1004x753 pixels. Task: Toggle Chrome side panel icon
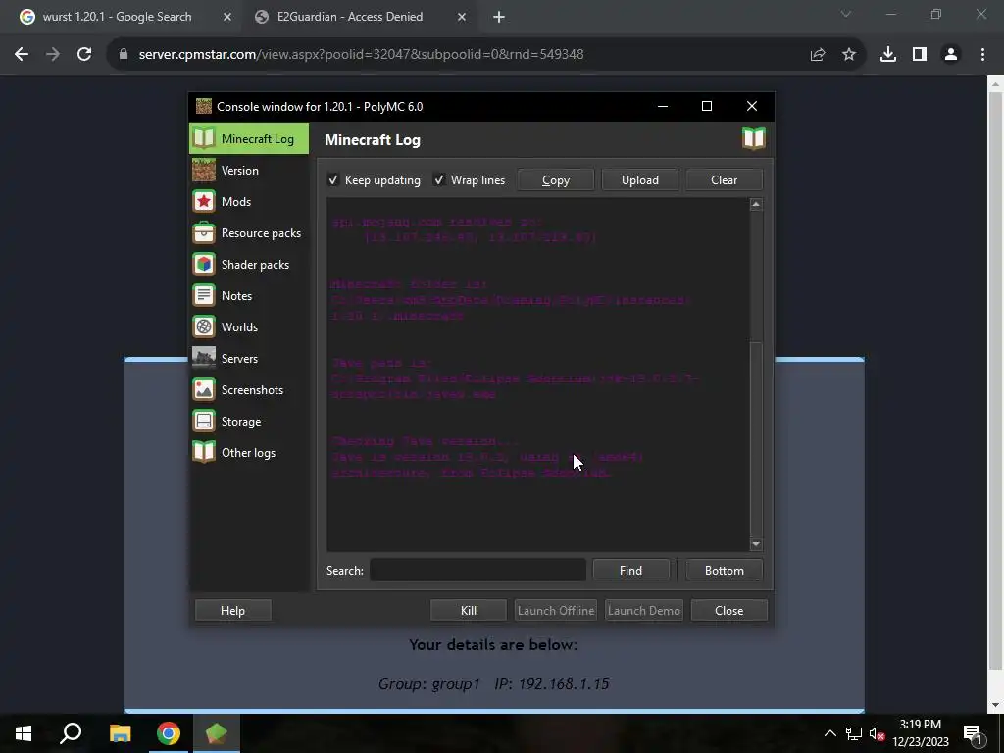pos(920,55)
